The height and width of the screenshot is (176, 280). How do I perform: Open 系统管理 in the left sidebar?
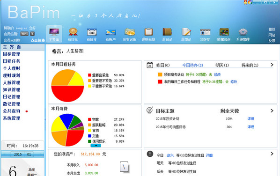pyautogui.click(x=11, y=118)
